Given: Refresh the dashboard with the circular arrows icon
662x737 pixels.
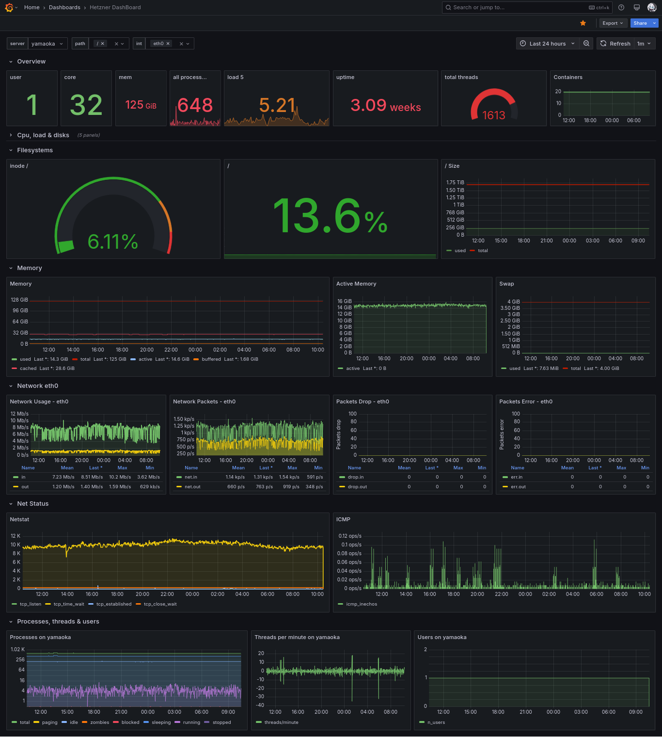Looking at the screenshot, I should coord(603,43).
